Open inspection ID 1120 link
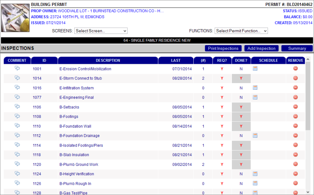314x195 pixels. click(37, 165)
